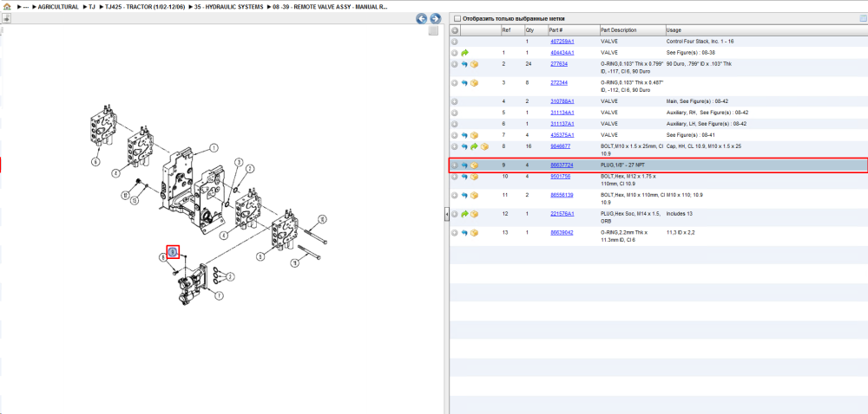Select the 'Control Four Stack, Inc. 1 - 16' usage text
The height and width of the screenshot is (414, 868).
pos(700,42)
